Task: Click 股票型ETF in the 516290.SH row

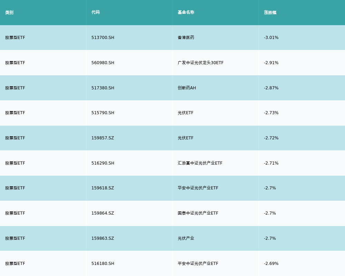Action: 15,163
